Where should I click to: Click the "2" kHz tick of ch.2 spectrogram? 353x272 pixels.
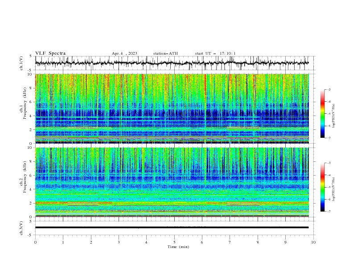click(x=32, y=203)
